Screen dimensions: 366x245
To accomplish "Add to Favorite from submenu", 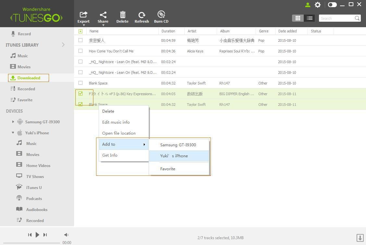I will 179,169.
